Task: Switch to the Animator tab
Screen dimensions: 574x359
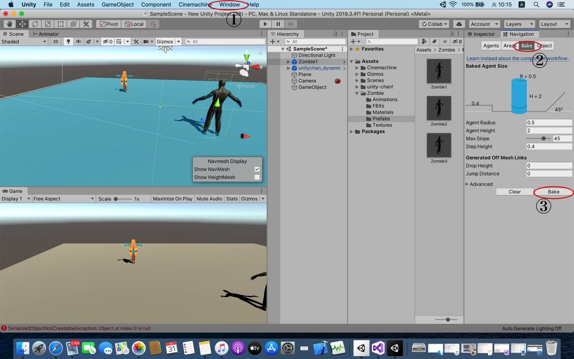Action: click(45, 34)
